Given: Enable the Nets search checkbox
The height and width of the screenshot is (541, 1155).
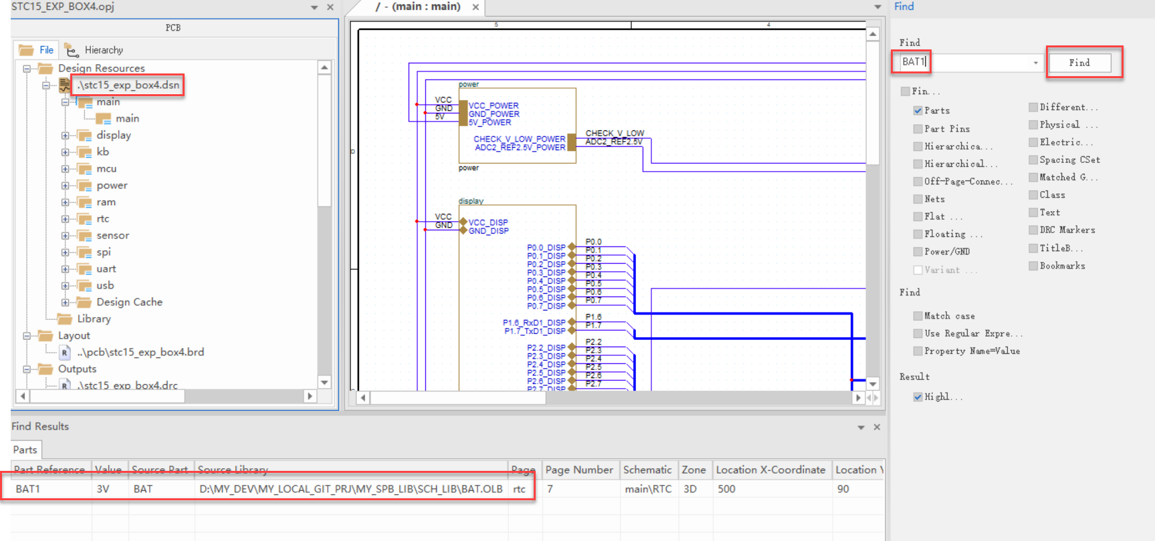Looking at the screenshot, I should (x=918, y=199).
